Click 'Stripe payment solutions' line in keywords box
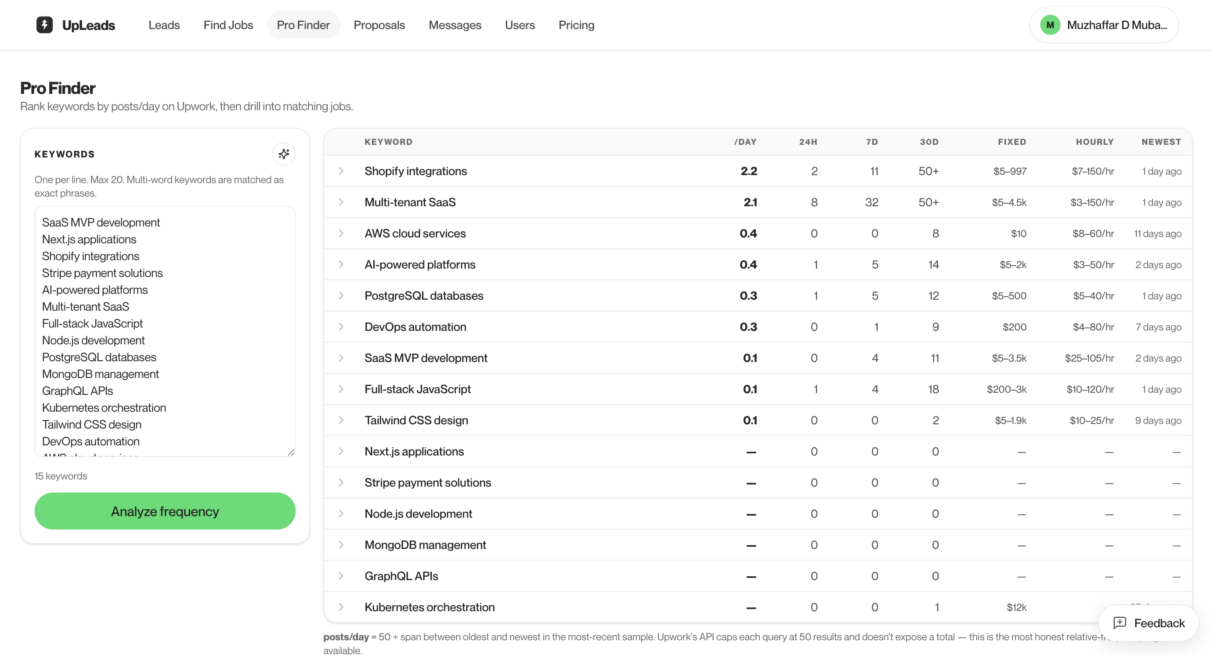 coord(102,273)
